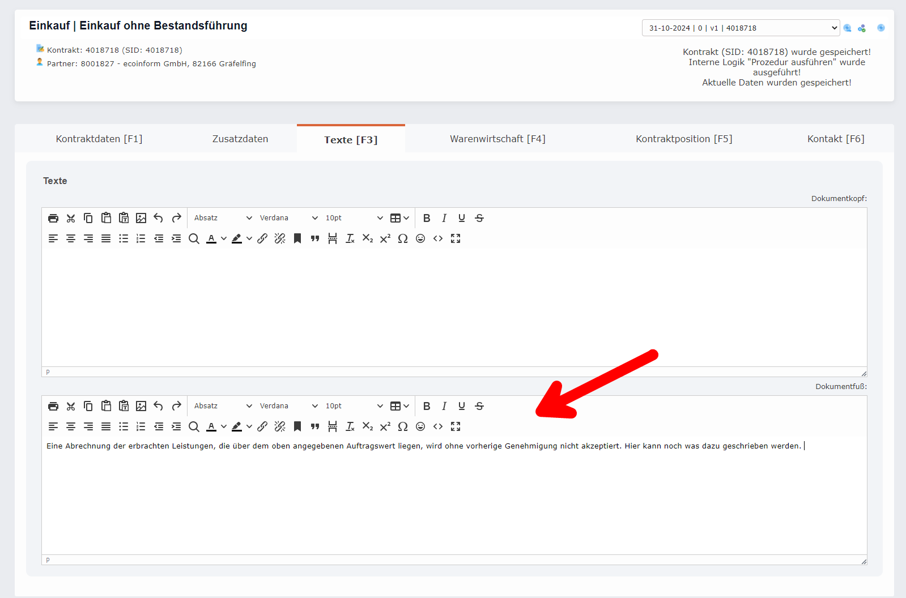Viewport: 906px width, 598px height.
Task: Insert image in Dokumentkopf editor
Action: click(141, 218)
